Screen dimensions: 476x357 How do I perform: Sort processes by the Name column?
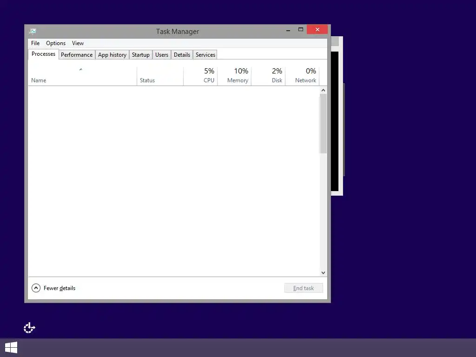[x=82, y=76]
